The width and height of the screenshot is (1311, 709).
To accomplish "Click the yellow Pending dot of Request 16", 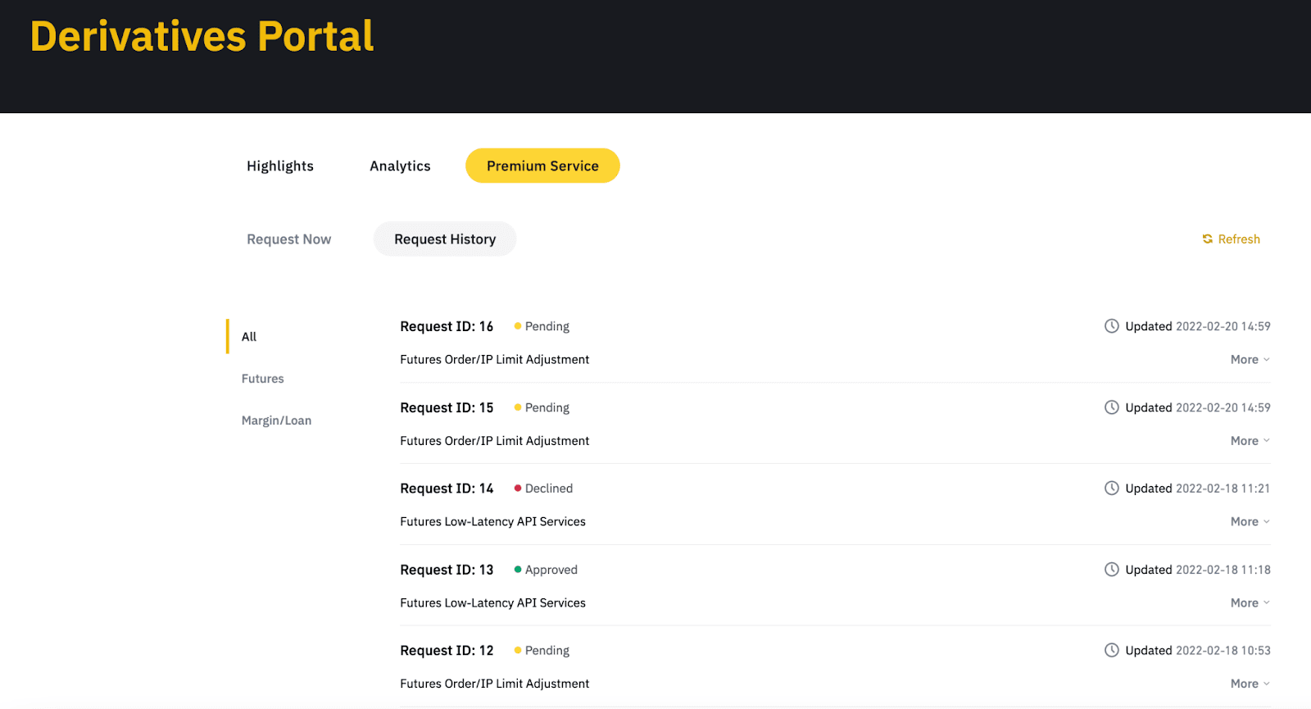I will coord(518,326).
